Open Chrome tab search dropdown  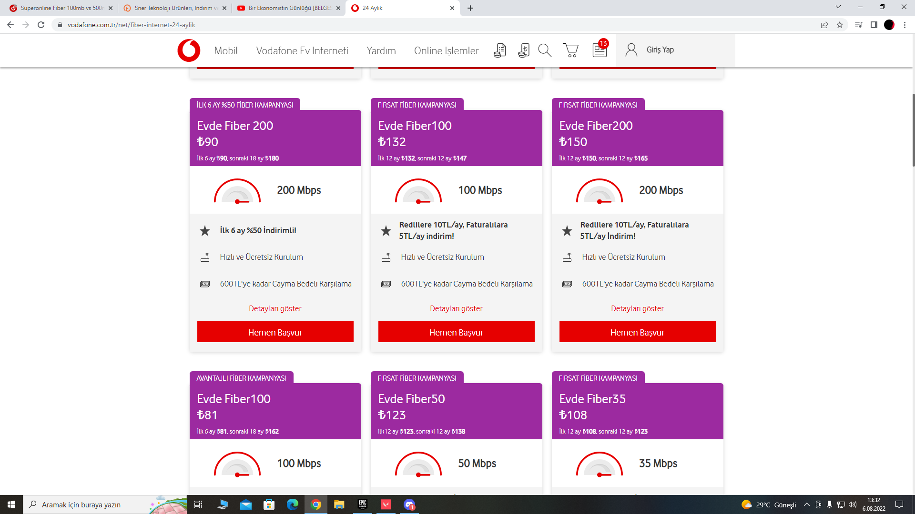point(838,7)
